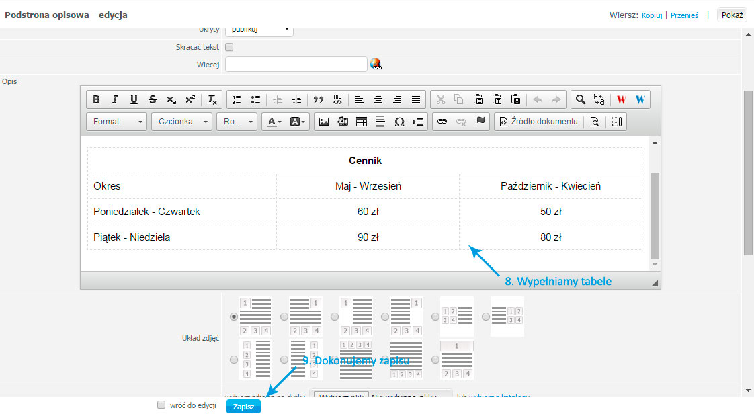754x414 pixels.
Task: Click the red W toolbar icon
Action: click(x=622, y=99)
